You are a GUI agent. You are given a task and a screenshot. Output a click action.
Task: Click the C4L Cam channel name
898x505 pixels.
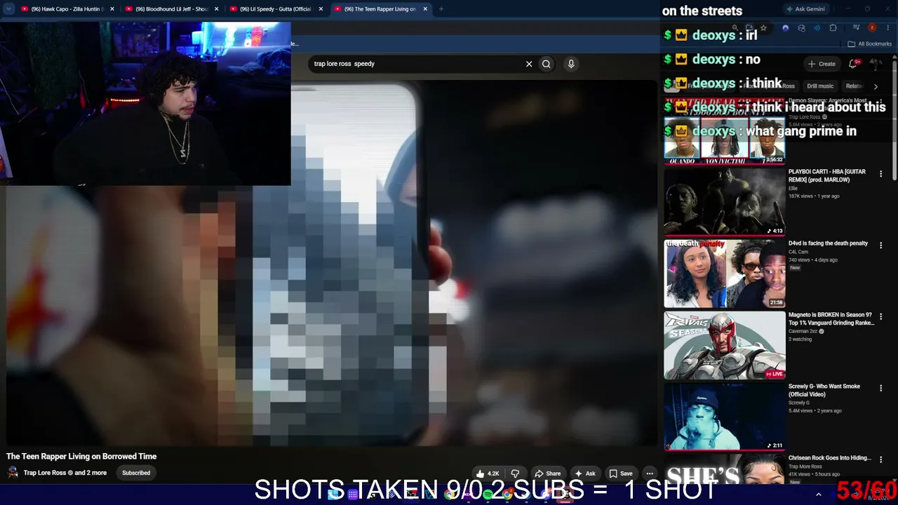[798, 252]
